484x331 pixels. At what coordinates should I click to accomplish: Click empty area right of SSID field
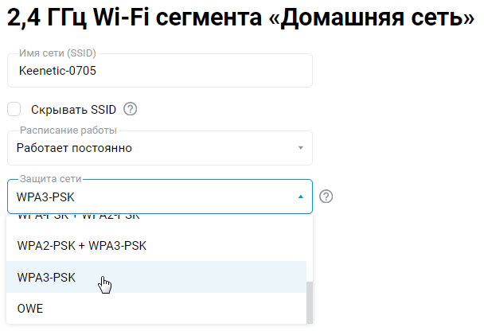point(398,71)
